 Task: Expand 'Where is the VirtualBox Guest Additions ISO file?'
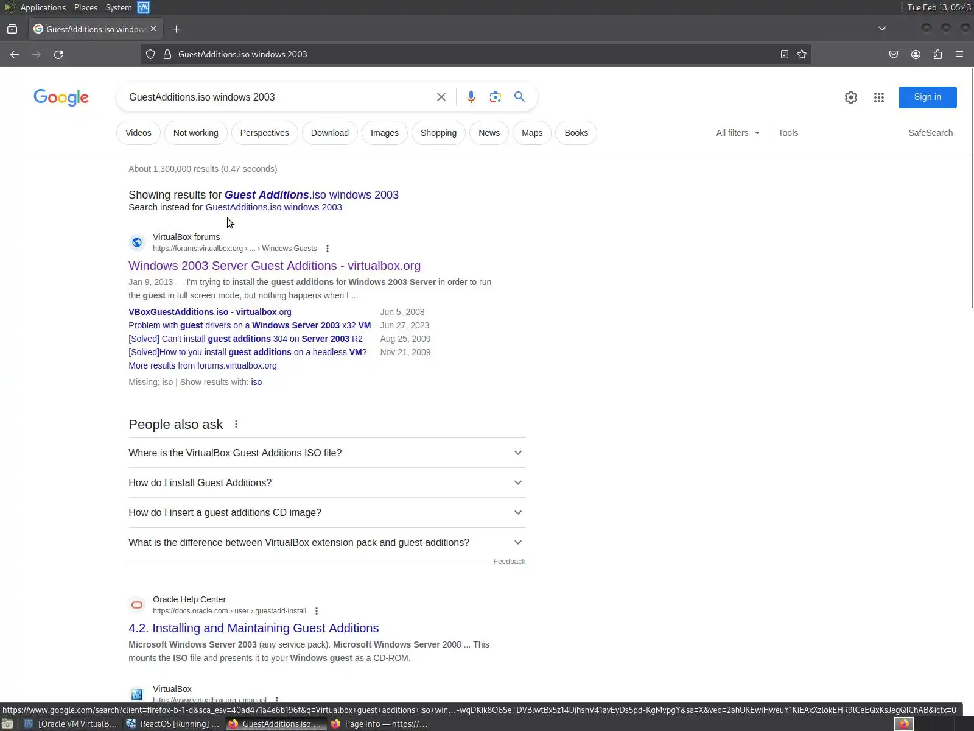pyautogui.click(x=327, y=453)
